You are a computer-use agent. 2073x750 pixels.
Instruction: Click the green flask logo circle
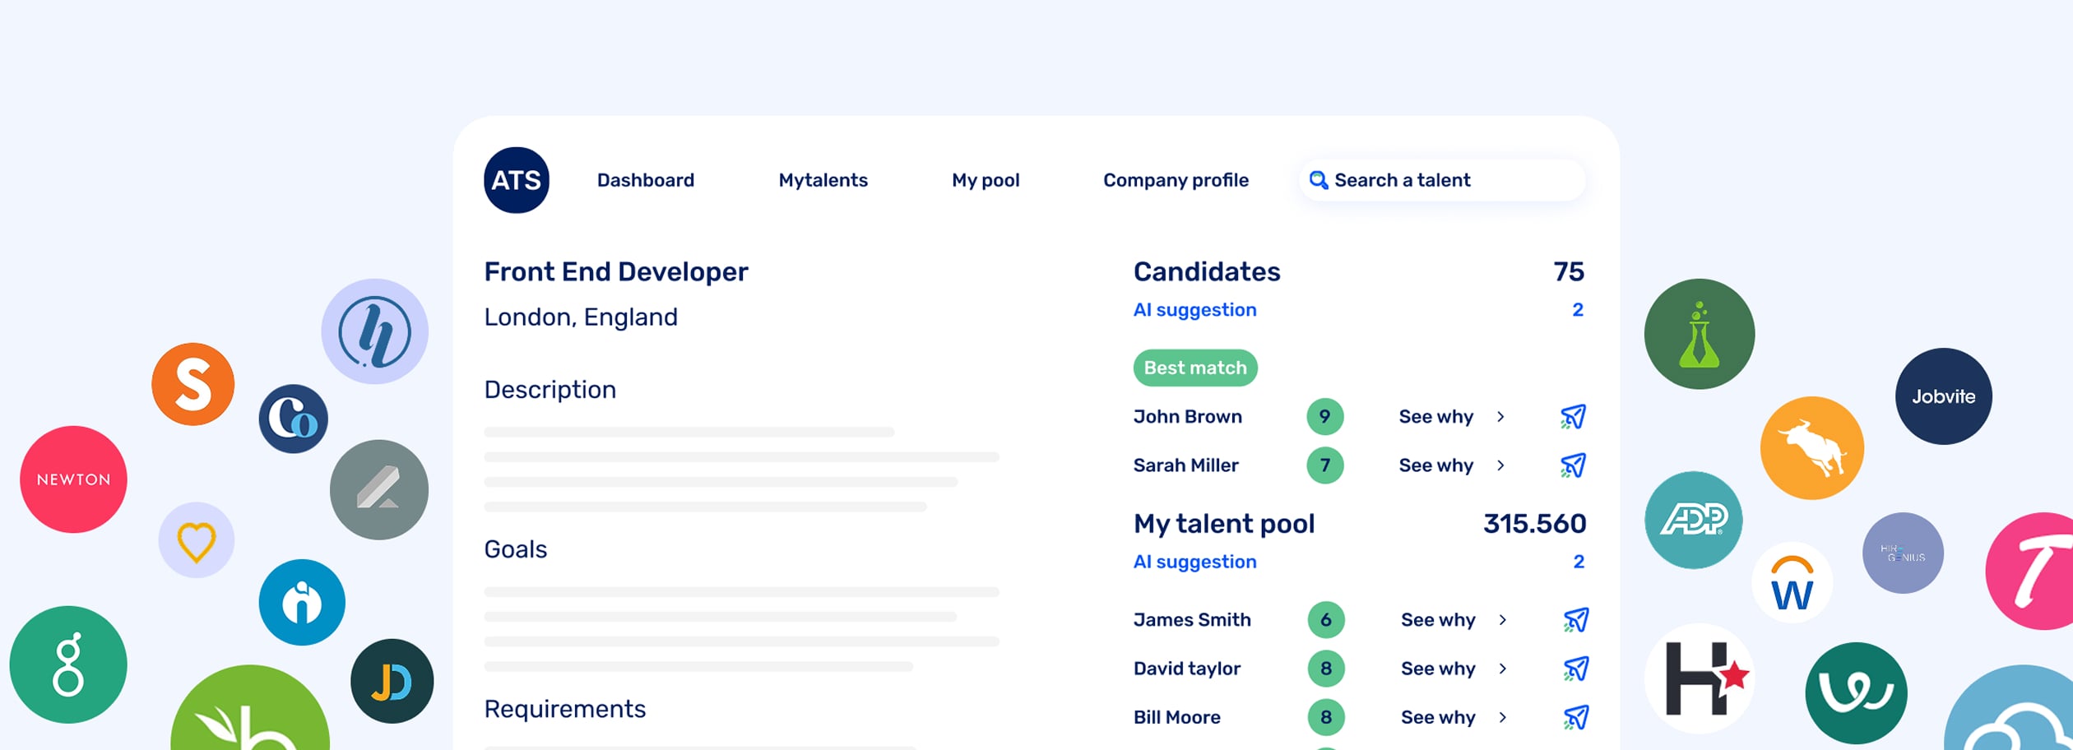click(x=1699, y=334)
